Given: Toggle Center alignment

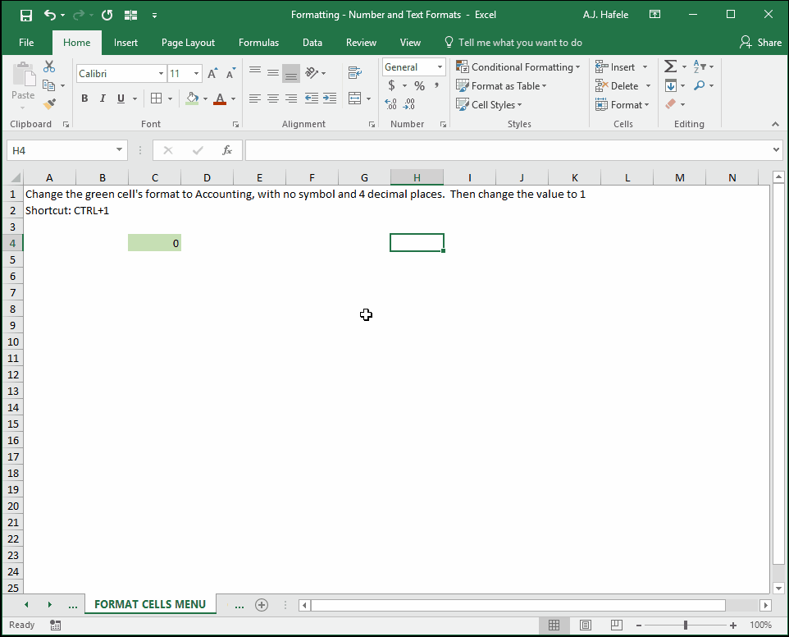Looking at the screenshot, I should (x=273, y=99).
